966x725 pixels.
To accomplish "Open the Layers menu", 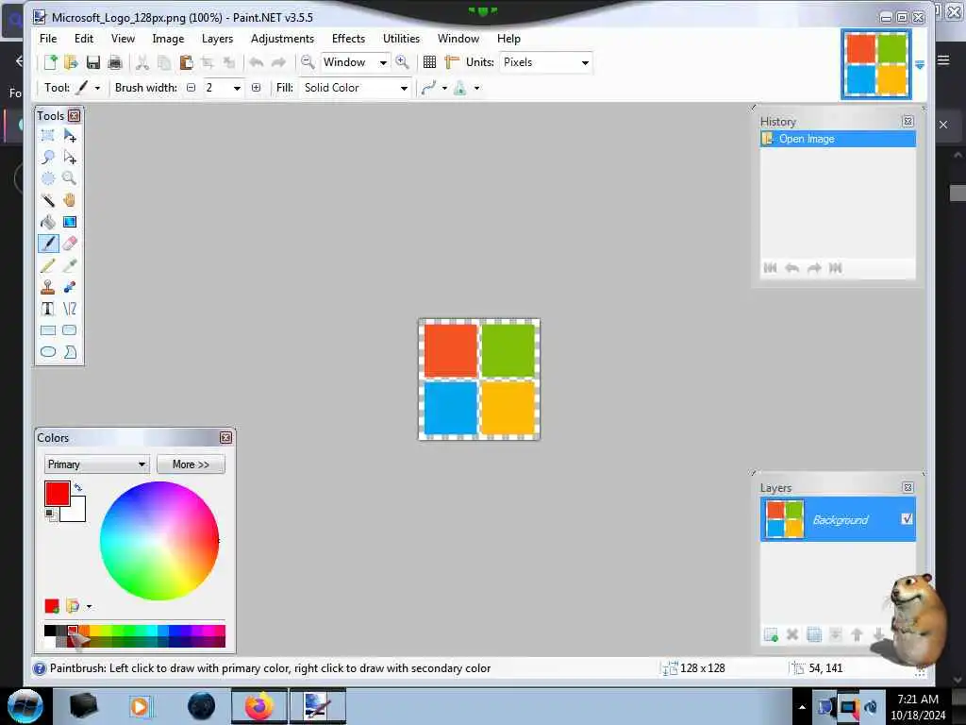I will tap(218, 38).
